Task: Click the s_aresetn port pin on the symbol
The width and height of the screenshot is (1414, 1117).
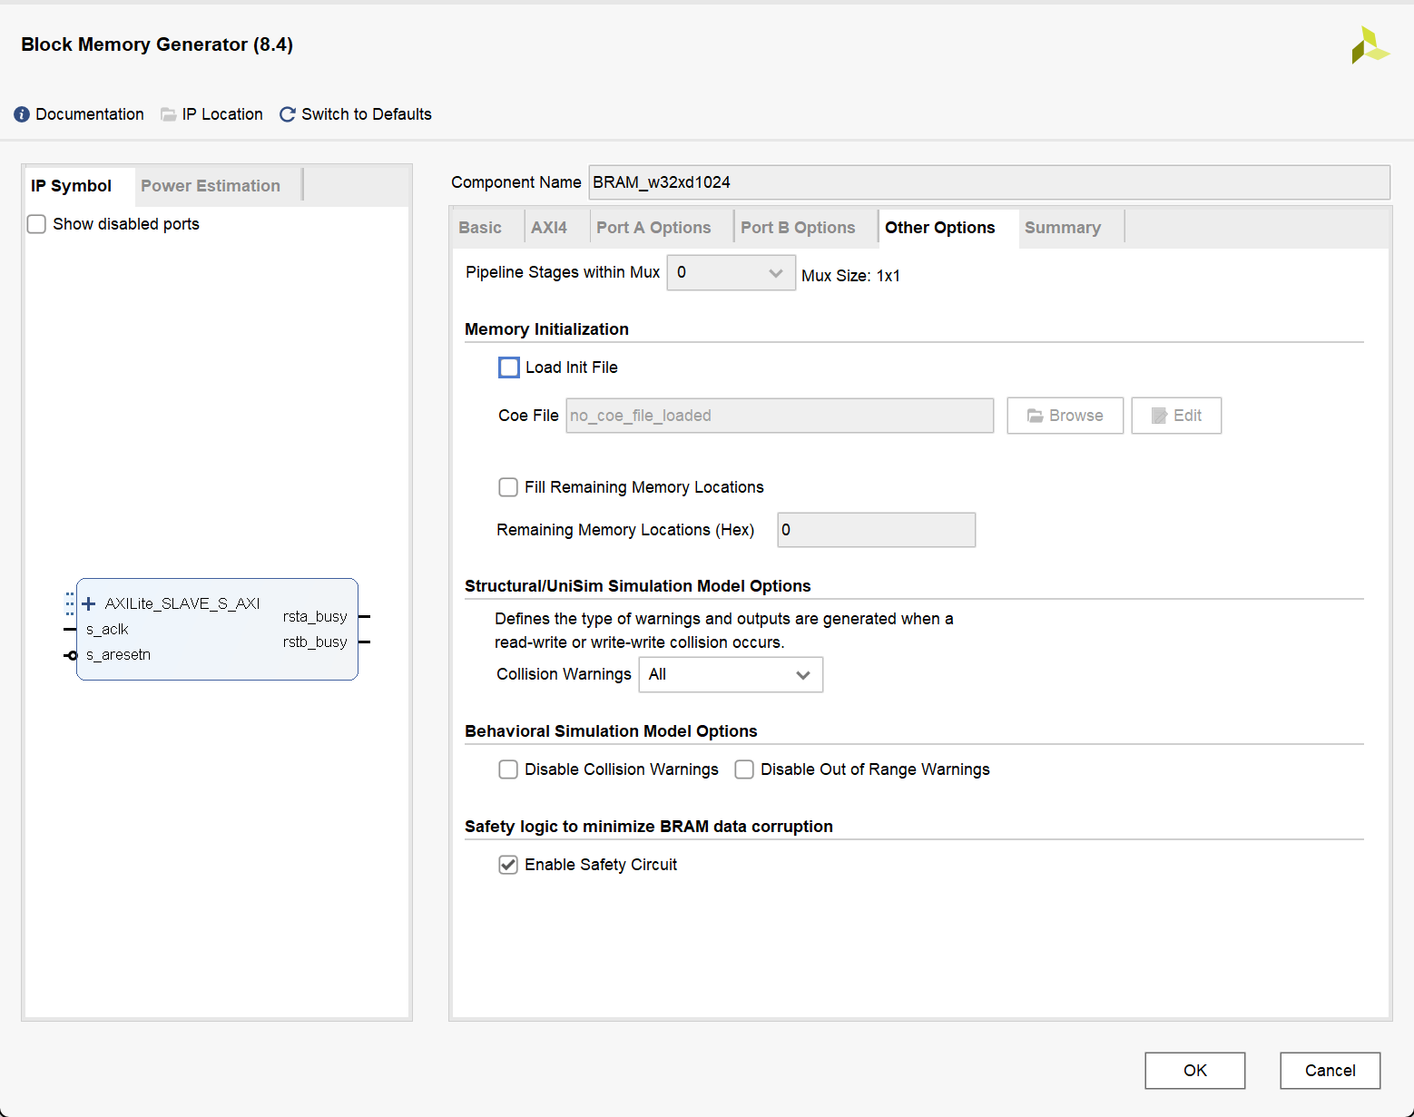Action: (x=71, y=655)
